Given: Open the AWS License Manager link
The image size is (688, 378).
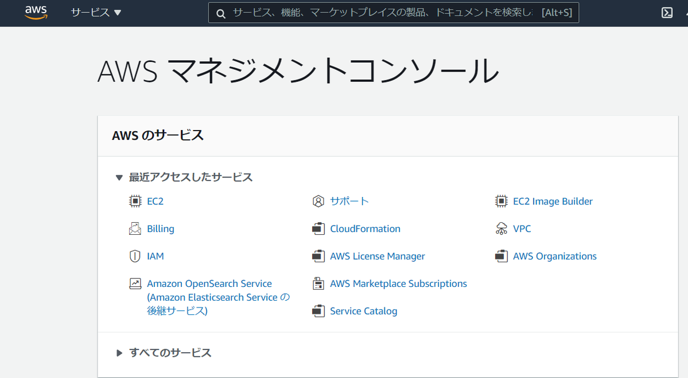Looking at the screenshot, I should tap(377, 256).
